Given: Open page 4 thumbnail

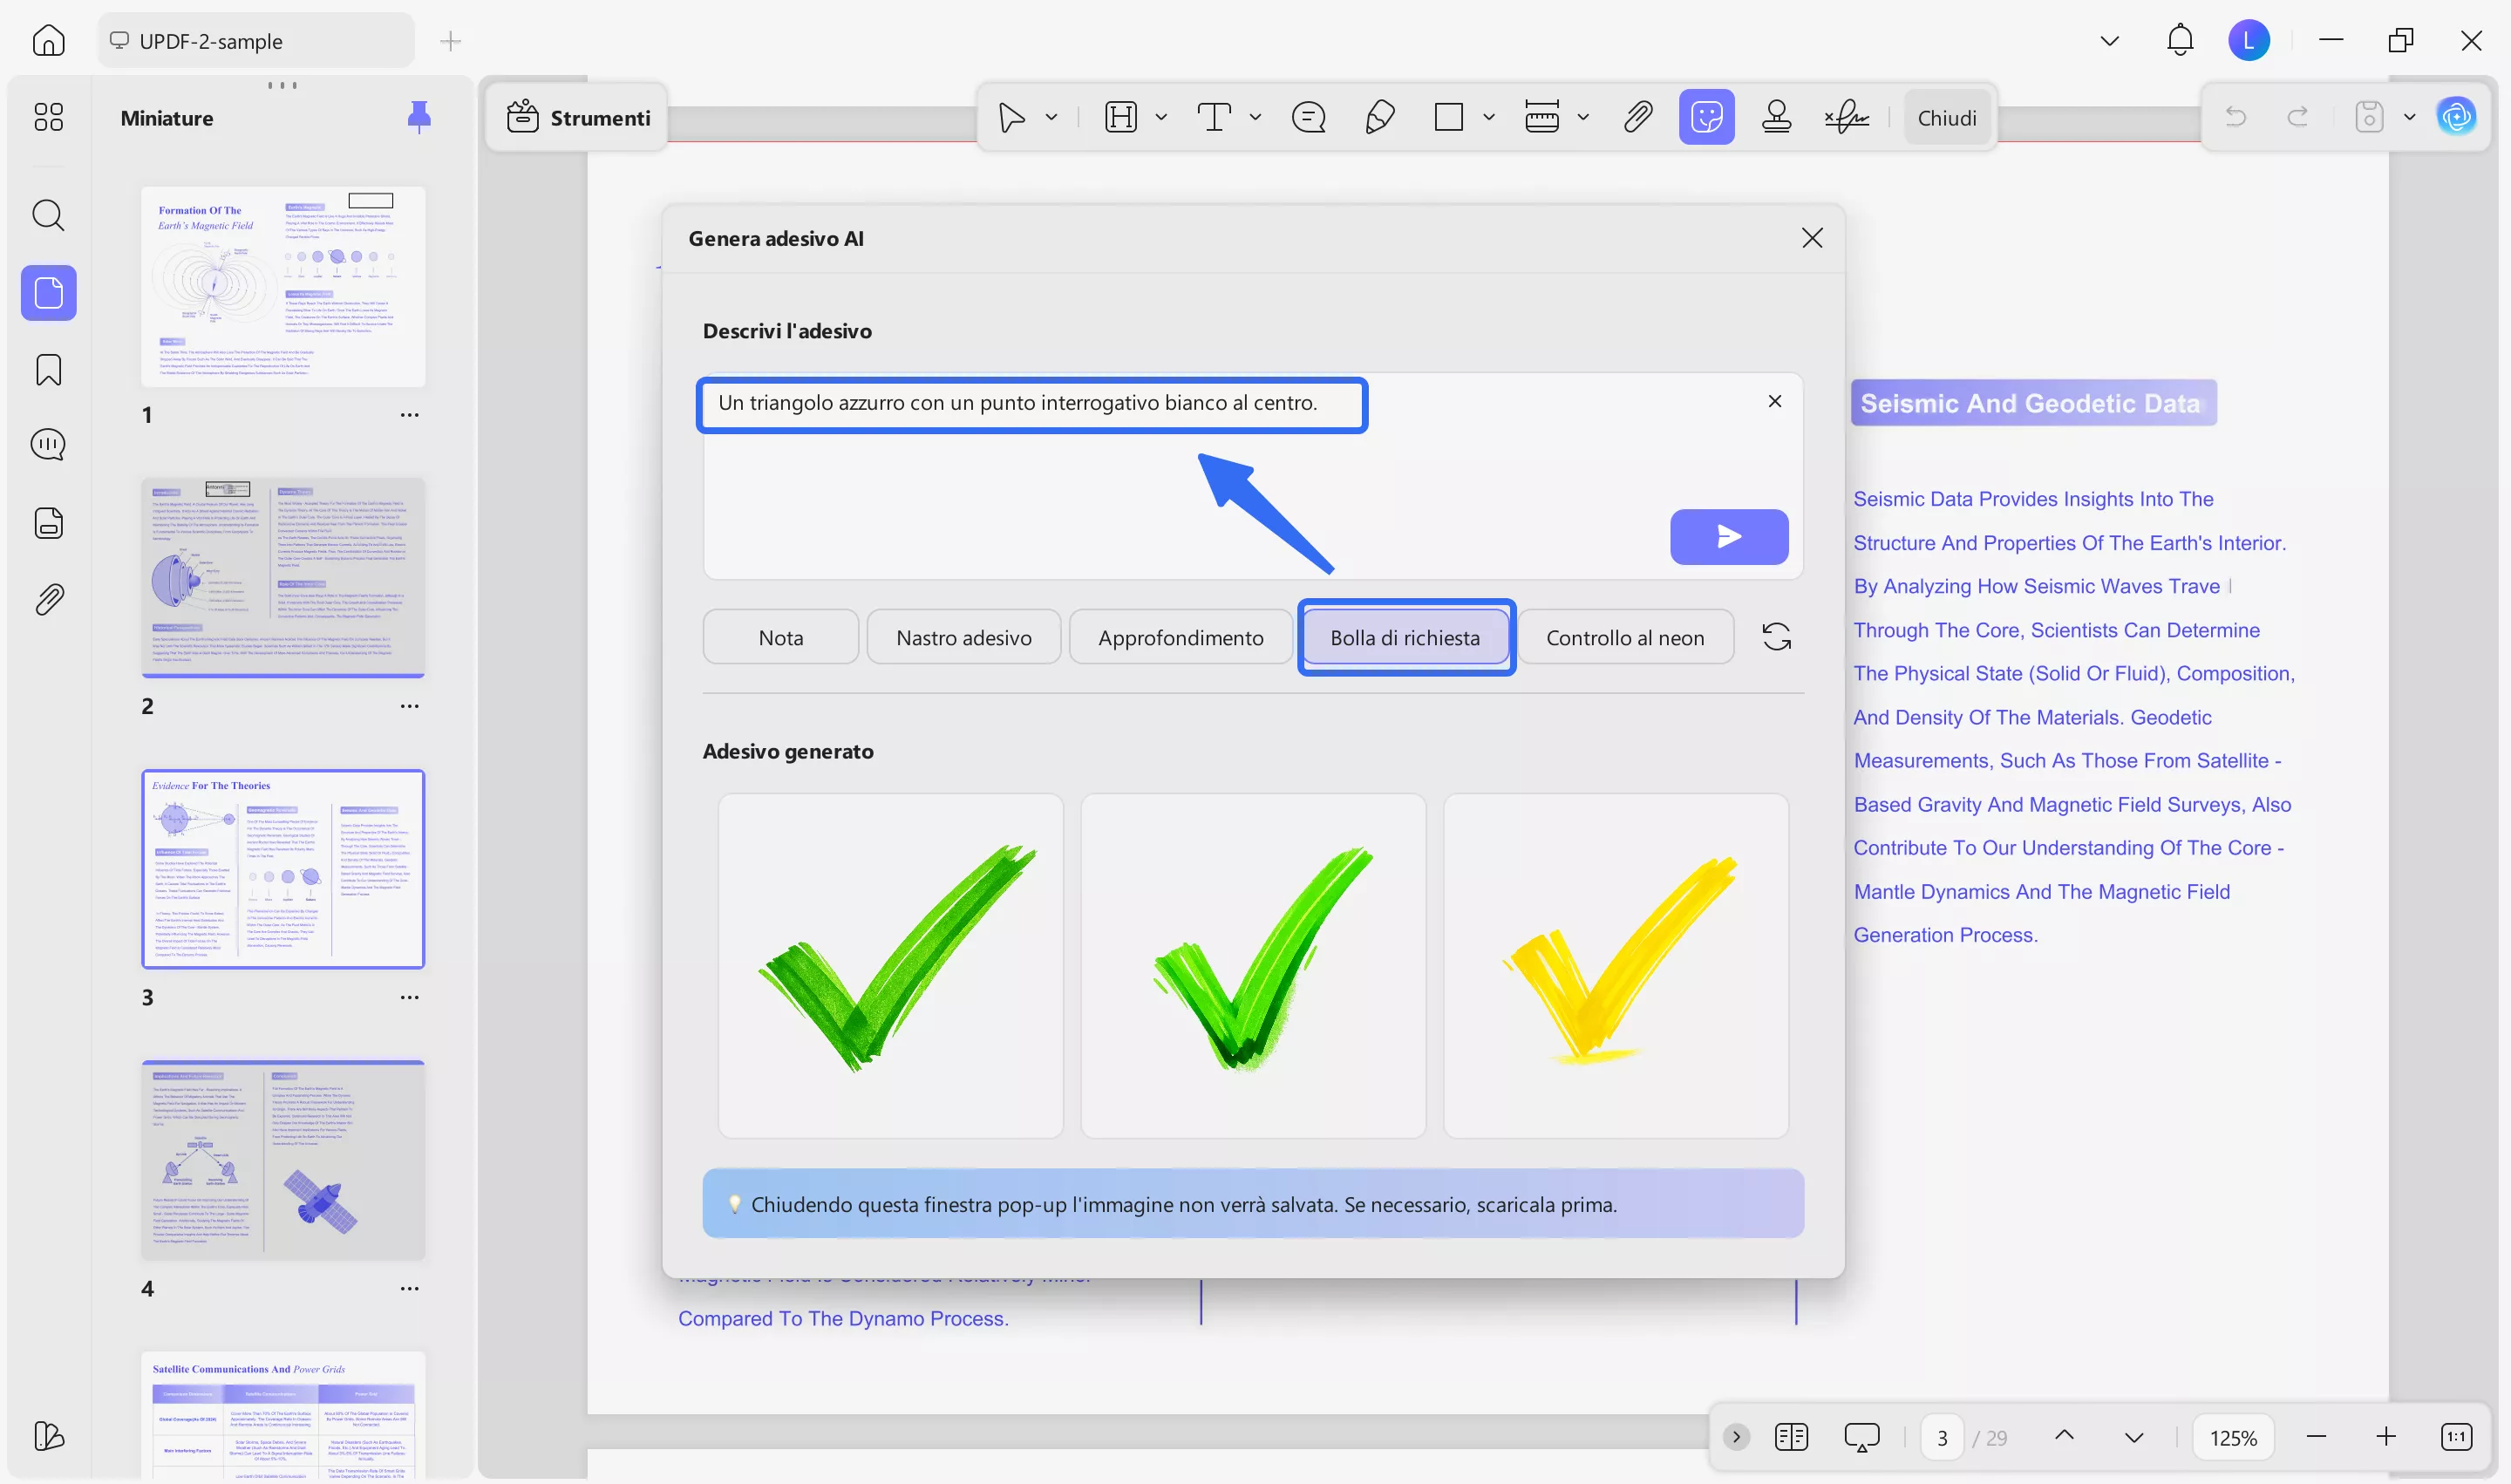Looking at the screenshot, I should (283, 1160).
